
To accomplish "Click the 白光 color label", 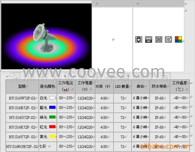I will (x=43, y=98).
